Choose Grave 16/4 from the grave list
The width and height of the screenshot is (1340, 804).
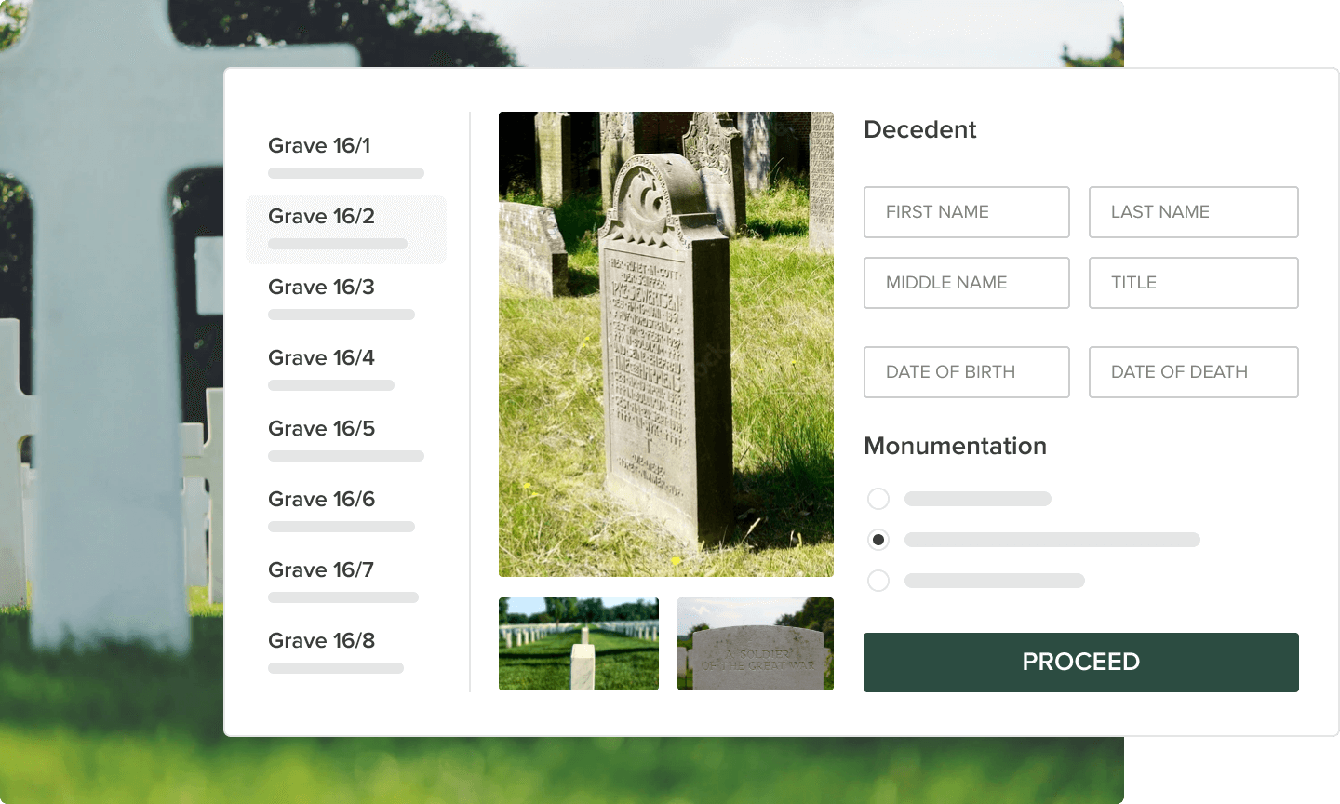tap(321, 357)
